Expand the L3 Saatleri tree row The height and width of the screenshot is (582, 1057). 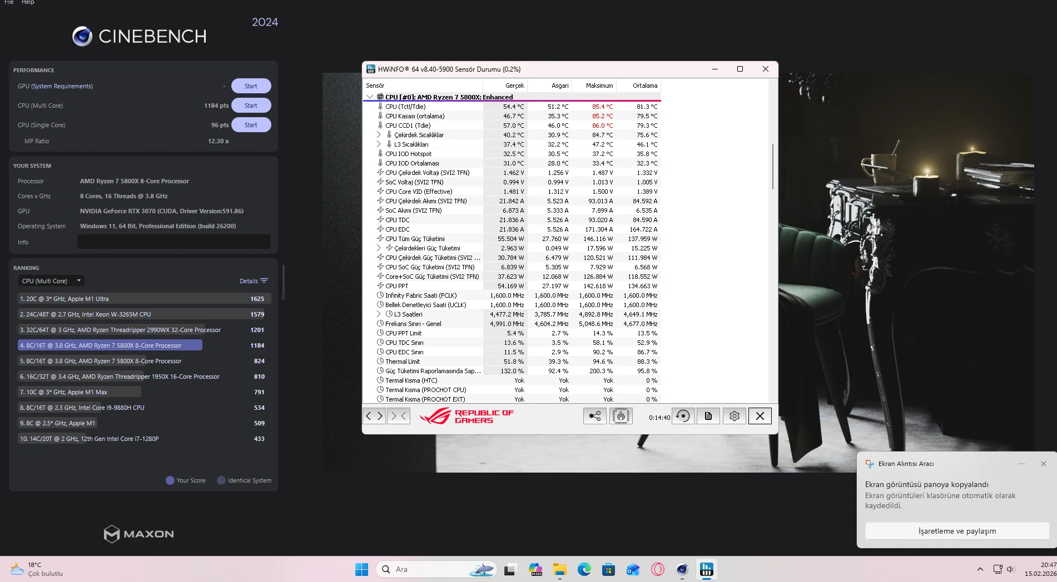pyautogui.click(x=379, y=314)
